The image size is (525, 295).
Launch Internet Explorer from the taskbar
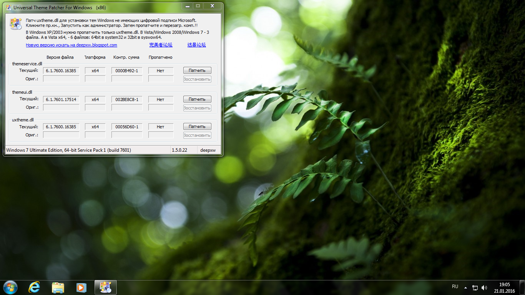click(x=35, y=287)
